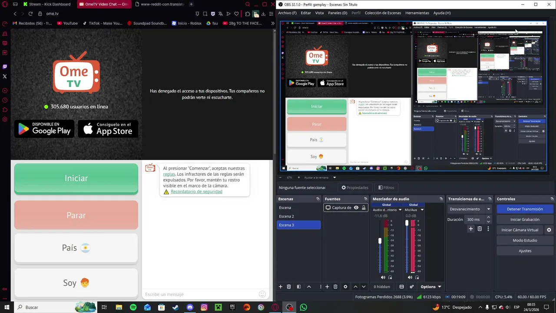
Task: Open Spotify from the taskbar
Action: pyautogui.click(x=133, y=307)
